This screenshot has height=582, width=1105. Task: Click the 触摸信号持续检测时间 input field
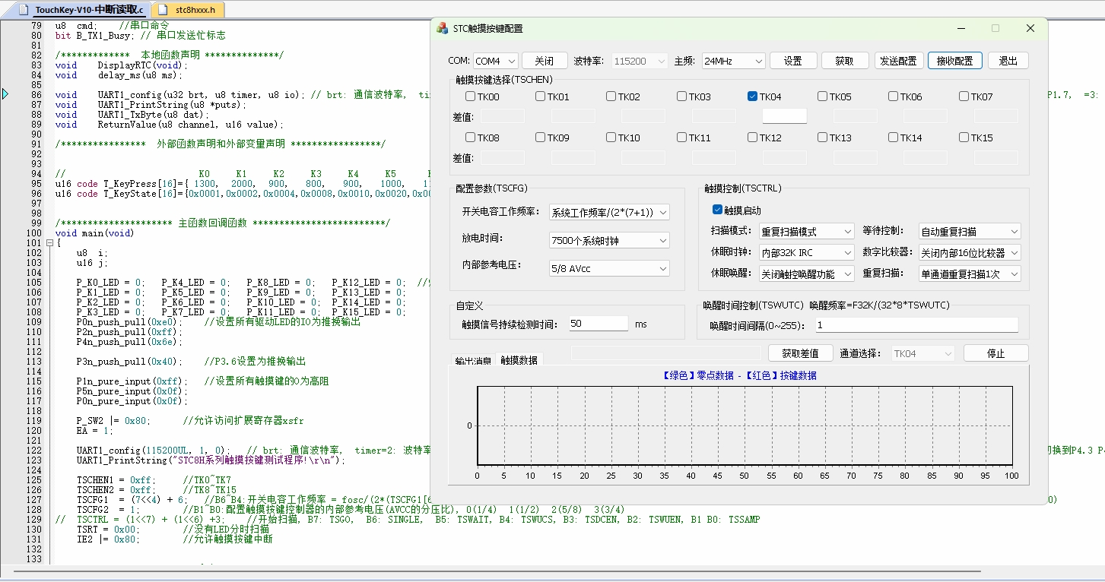(x=599, y=324)
